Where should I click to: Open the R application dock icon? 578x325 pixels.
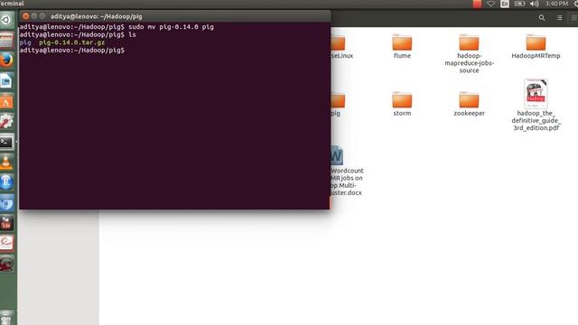tap(6, 182)
